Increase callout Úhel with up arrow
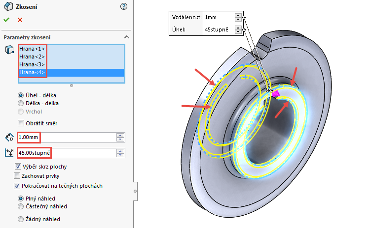The height and width of the screenshot is (228, 370). [238, 28]
